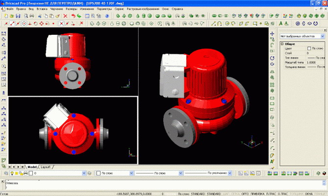Screen dimensions: 328x196
Task: Switch to the Model tab
Action: point(32,167)
